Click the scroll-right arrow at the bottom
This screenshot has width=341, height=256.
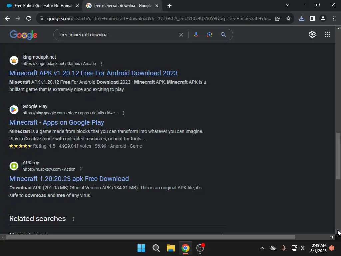coord(333,237)
